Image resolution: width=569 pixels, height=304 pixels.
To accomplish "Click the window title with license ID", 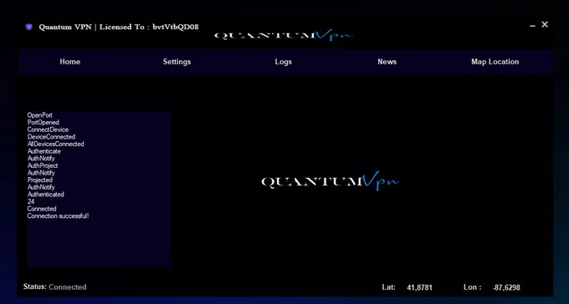I will click(119, 27).
